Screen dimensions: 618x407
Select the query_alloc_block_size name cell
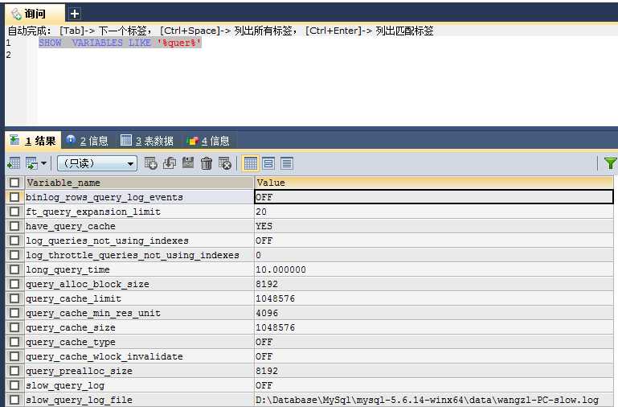pos(139,284)
